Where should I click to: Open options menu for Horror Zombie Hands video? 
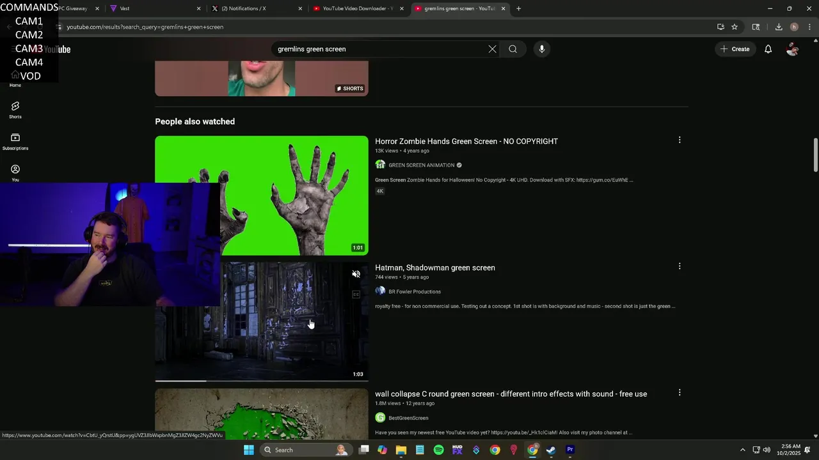click(680, 140)
